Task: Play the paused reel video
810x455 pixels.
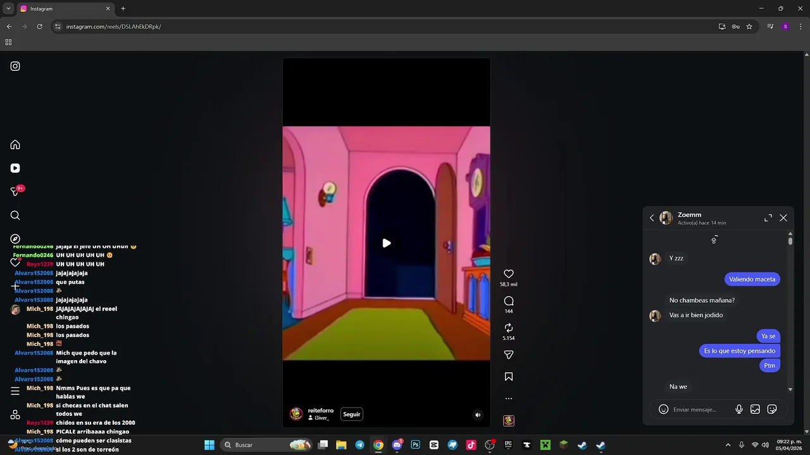Action: 387,243
